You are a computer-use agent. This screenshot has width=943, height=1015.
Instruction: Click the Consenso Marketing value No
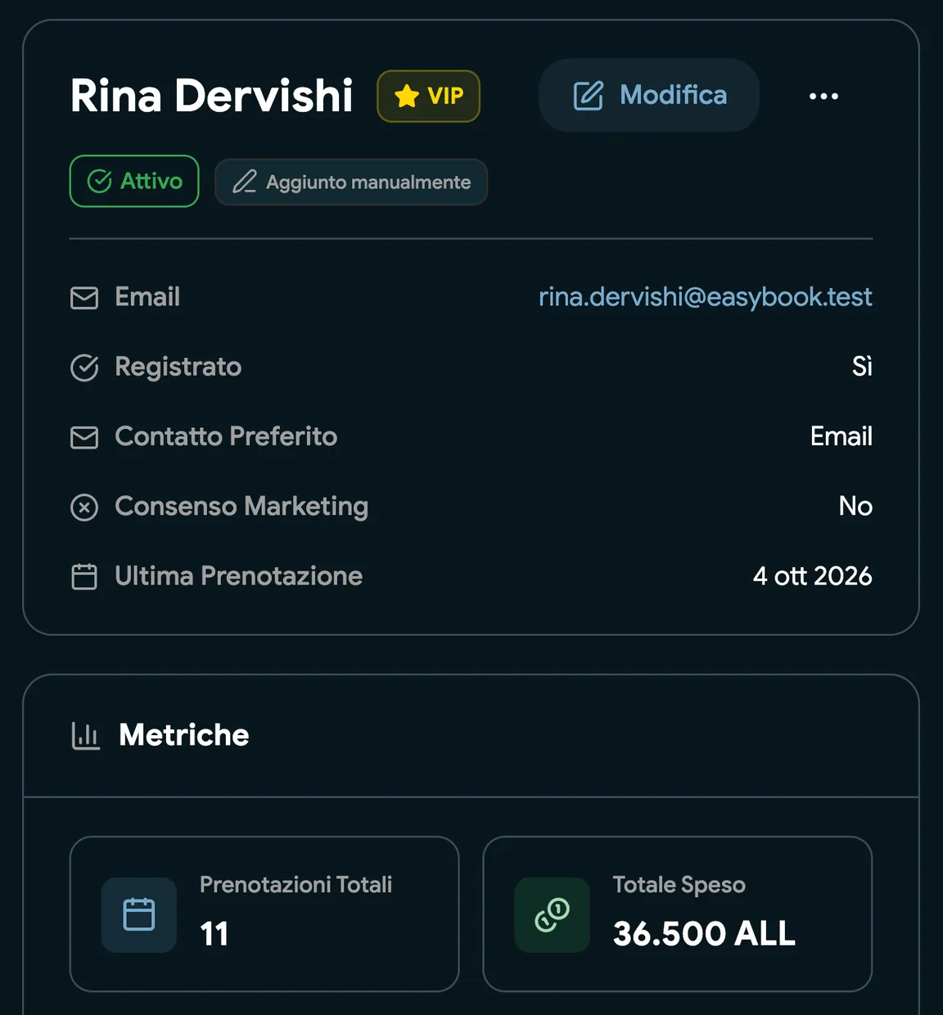[x=855, y=507]
